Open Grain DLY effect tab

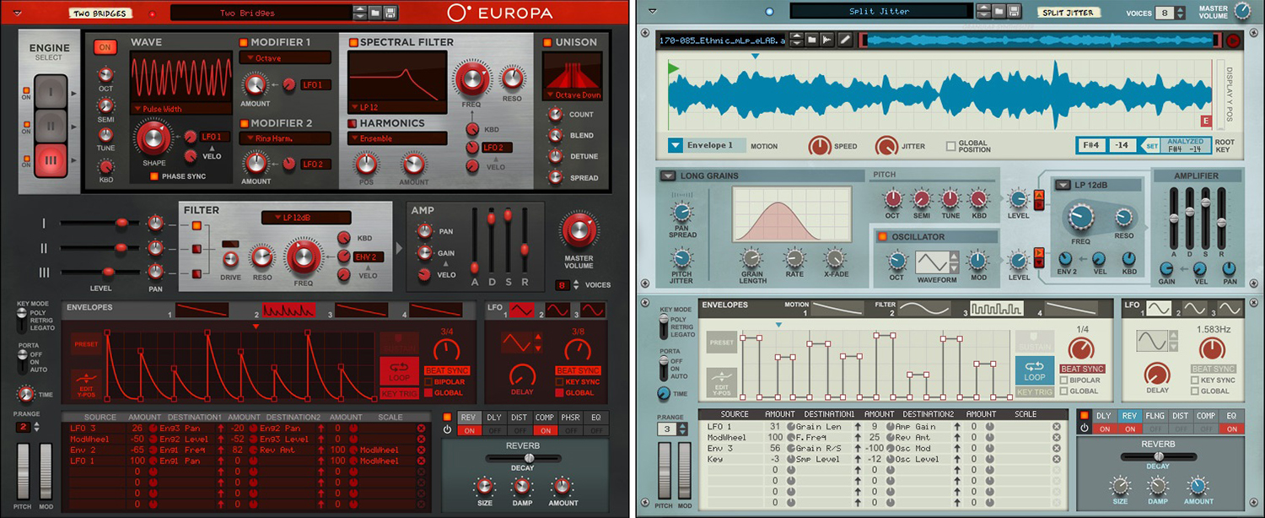coord(1104,416)
